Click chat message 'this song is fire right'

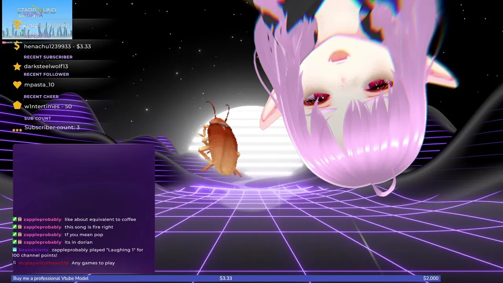pyautogui.click(x=89, y=227)
